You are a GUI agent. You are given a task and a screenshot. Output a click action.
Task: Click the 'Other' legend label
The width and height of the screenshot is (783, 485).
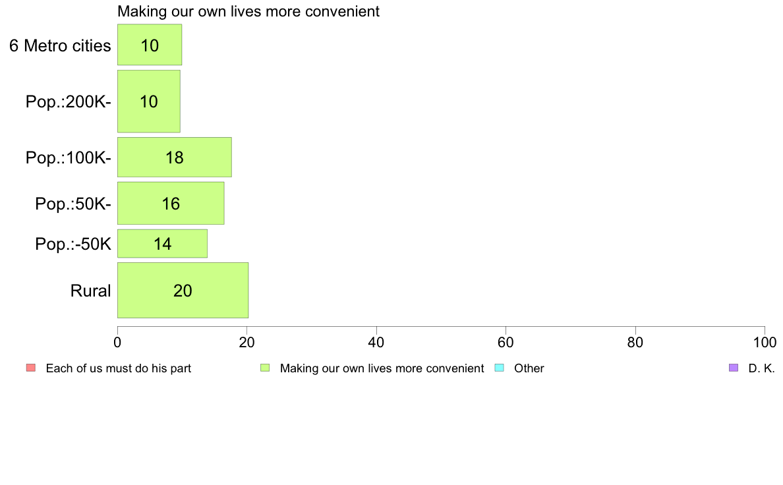coord(529,368)
